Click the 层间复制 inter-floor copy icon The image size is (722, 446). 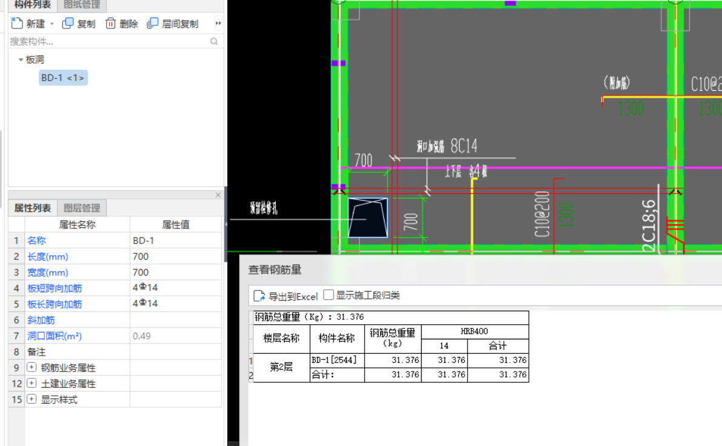pos(153,23)
